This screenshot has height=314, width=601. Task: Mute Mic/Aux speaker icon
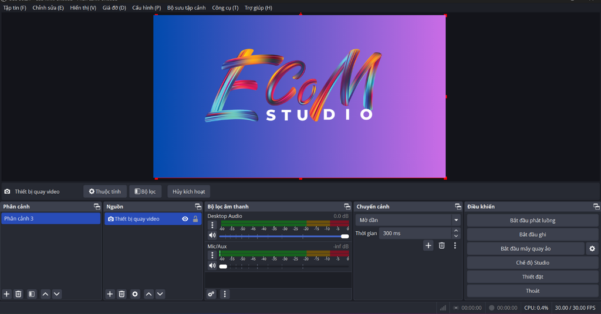212,266
